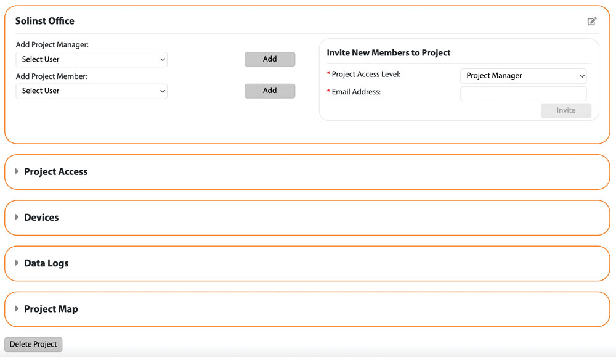This screenshot has width=616, height=357.
Task: Click the disclosure triangle beside Devices
Action: tap(17, 217)
